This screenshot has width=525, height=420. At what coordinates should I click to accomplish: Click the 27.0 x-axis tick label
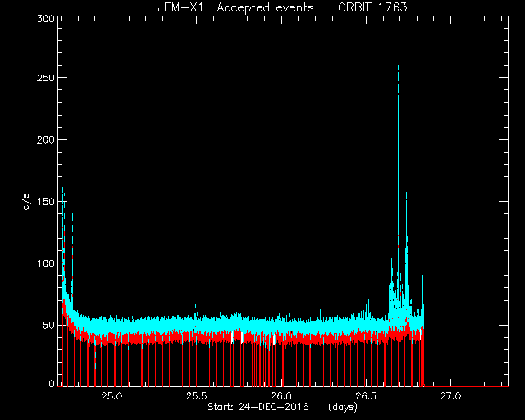[450, 396]
